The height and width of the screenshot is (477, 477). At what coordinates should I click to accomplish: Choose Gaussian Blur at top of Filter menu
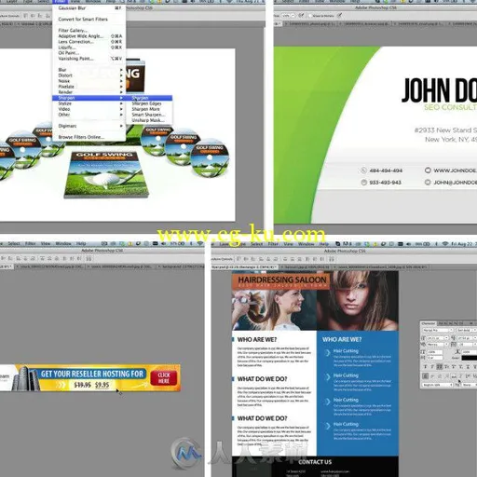tap(90, 8)
